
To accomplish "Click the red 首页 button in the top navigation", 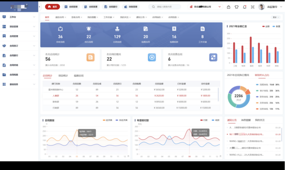I will (53, 7).
